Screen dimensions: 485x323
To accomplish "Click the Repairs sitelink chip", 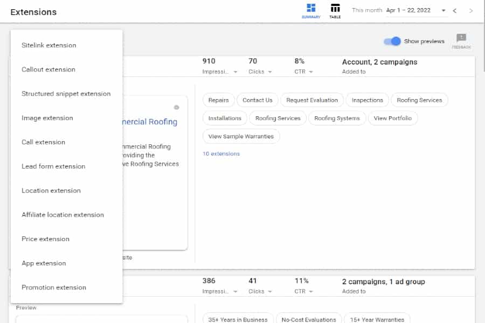I will click(x=218, y=100).
